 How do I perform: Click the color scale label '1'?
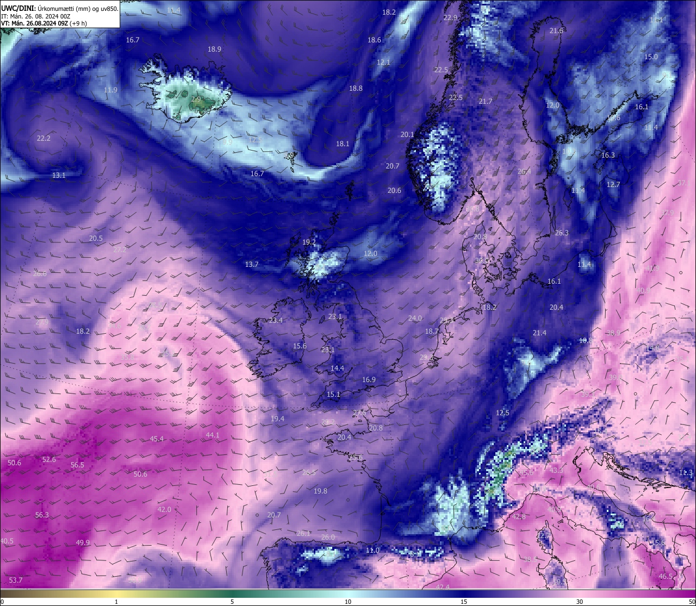pyautogui.click(x=116, y=602)
